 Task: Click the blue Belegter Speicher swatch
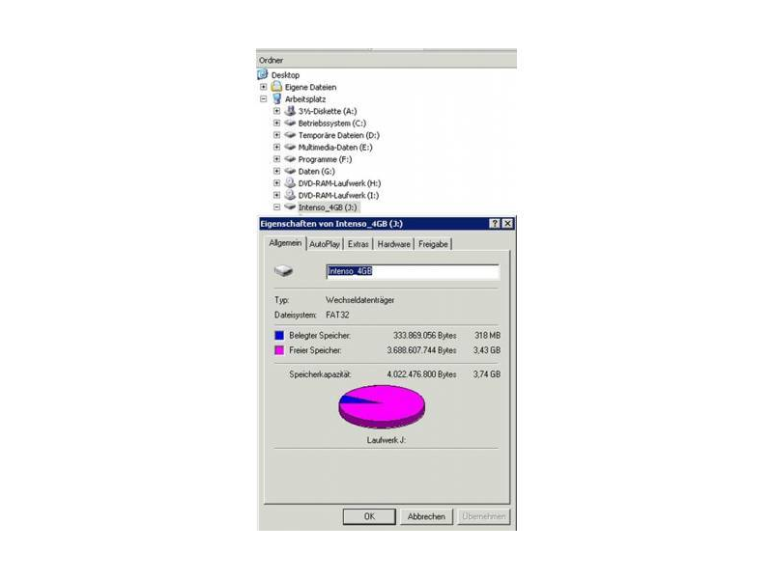click(279, 335)
